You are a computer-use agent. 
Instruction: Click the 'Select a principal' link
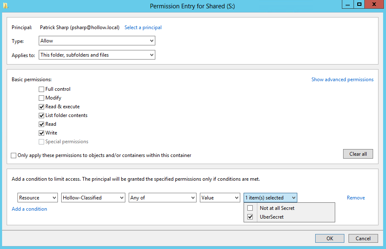point(143,27)
